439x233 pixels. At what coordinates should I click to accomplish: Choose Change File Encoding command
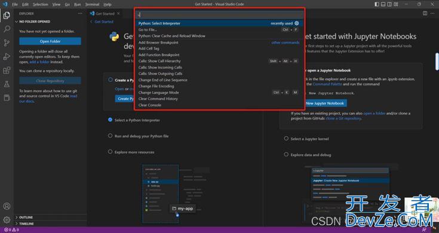[220, 86]
